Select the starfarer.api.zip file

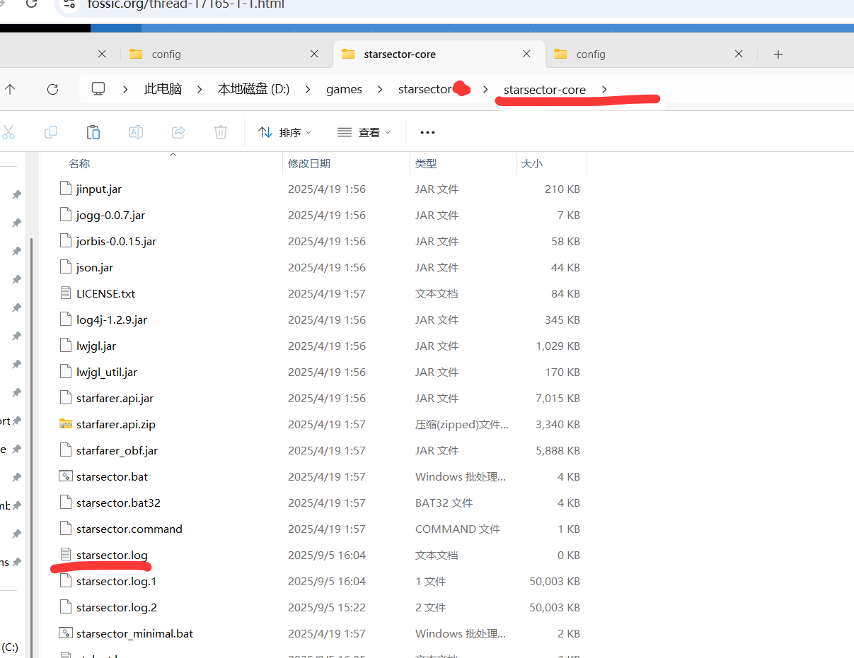(x=115, y=424)
